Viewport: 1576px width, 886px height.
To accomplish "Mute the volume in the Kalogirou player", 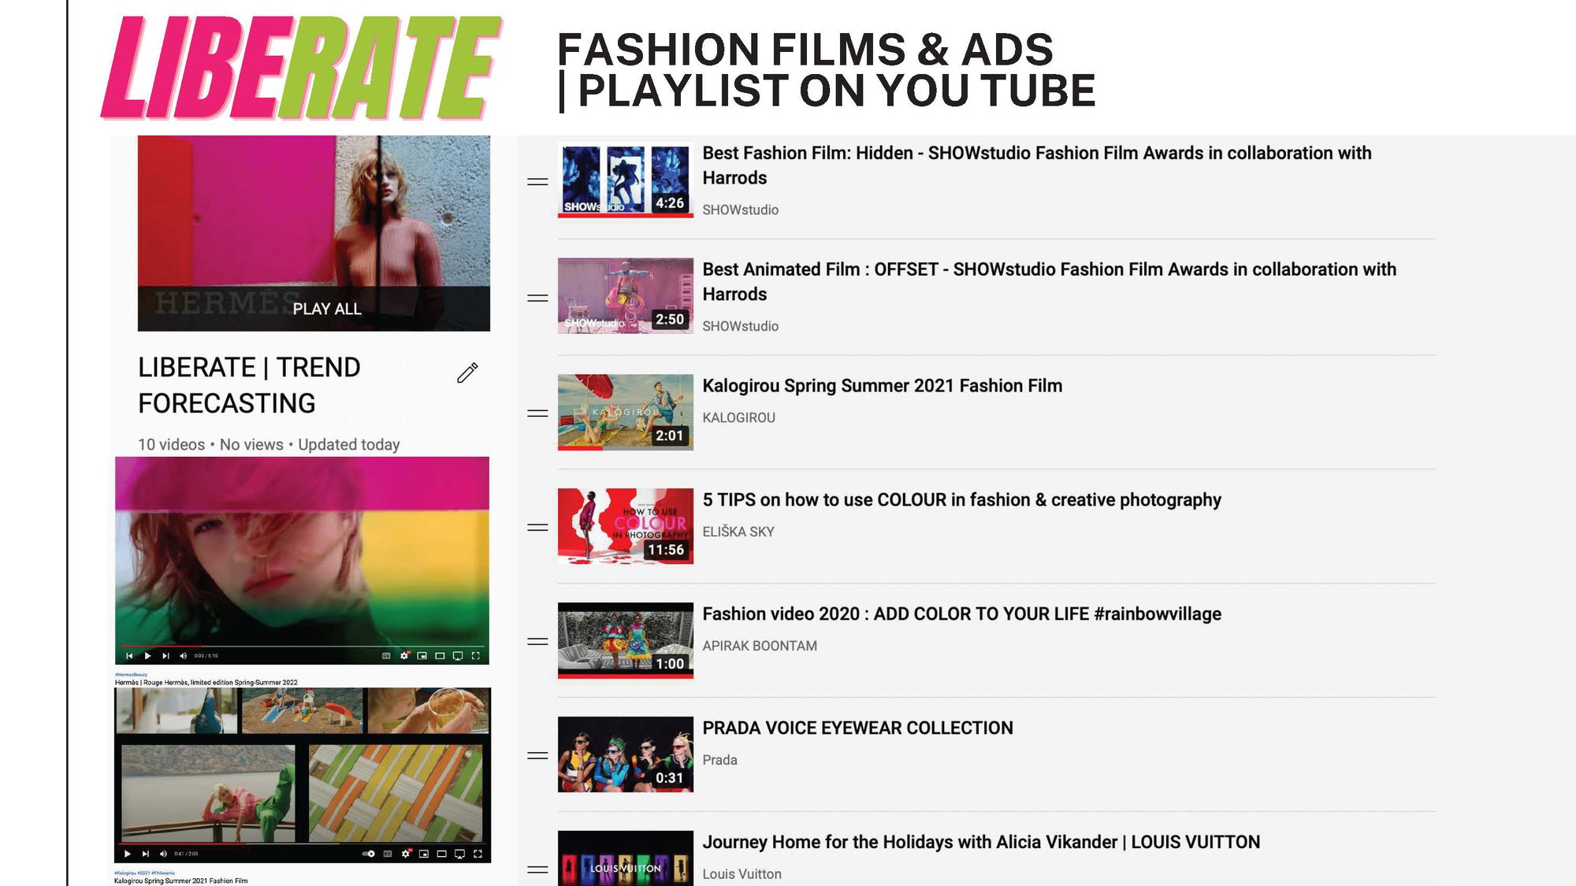I will (163, 854).
